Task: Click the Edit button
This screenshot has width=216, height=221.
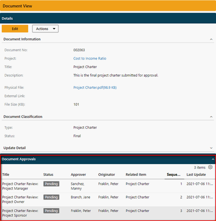Action: 15,29
